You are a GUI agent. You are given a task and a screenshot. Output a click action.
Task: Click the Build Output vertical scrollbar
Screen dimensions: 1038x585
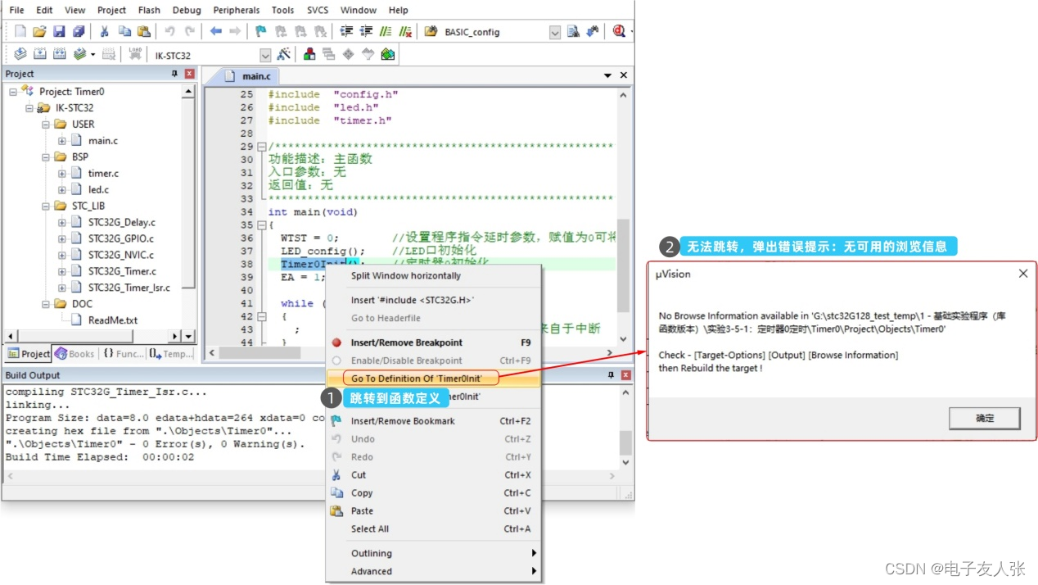(x=625, y=427)
